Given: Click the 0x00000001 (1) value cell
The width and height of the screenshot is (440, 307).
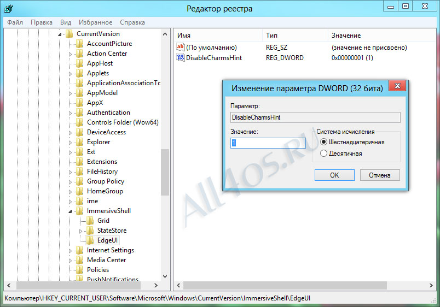Looking at the screenshot, I should click(x=352, y=58).
